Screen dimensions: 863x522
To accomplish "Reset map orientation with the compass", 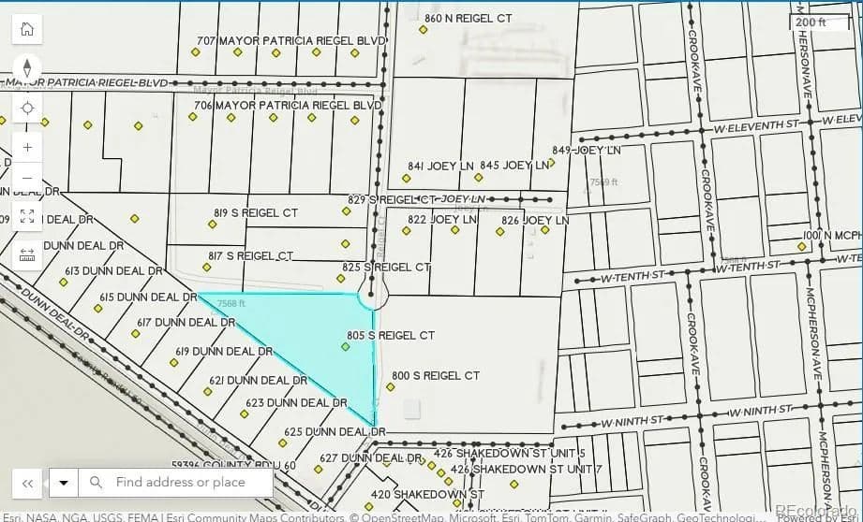I will pyautogui.click(x=27, y=68).
